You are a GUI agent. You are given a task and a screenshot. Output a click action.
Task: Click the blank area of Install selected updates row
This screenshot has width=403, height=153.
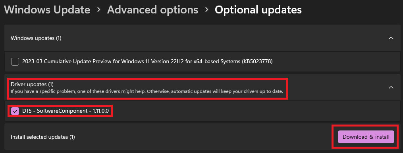pos(206,137)
